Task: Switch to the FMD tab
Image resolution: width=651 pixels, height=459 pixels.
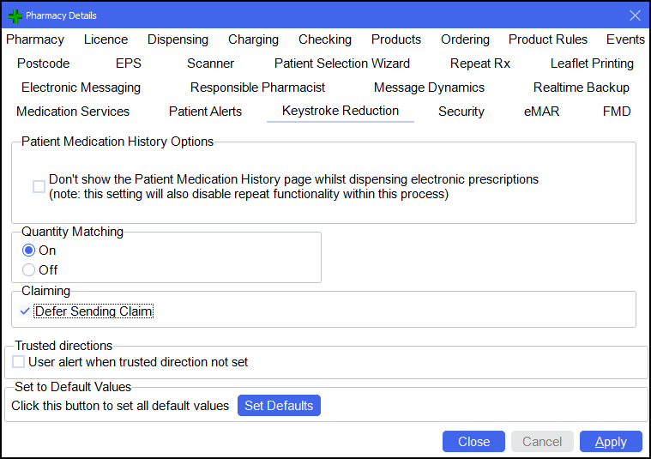Action: [x=617, y=112]
